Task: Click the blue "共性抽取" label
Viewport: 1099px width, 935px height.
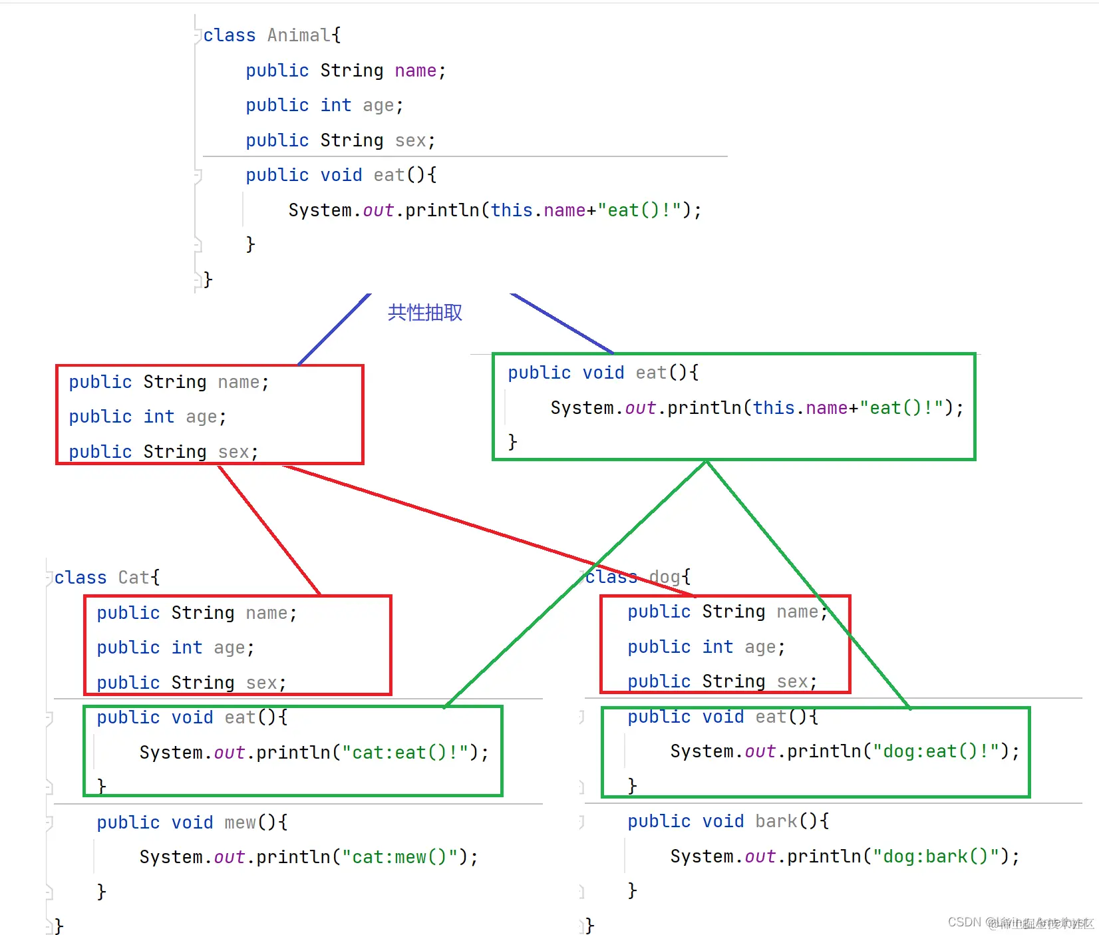Action: 425,313
